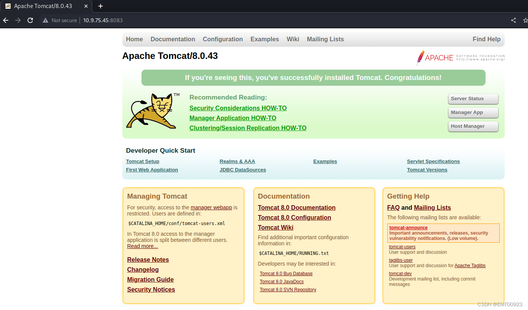
Task: Click the browser back arrow
Action: point(6,20)
